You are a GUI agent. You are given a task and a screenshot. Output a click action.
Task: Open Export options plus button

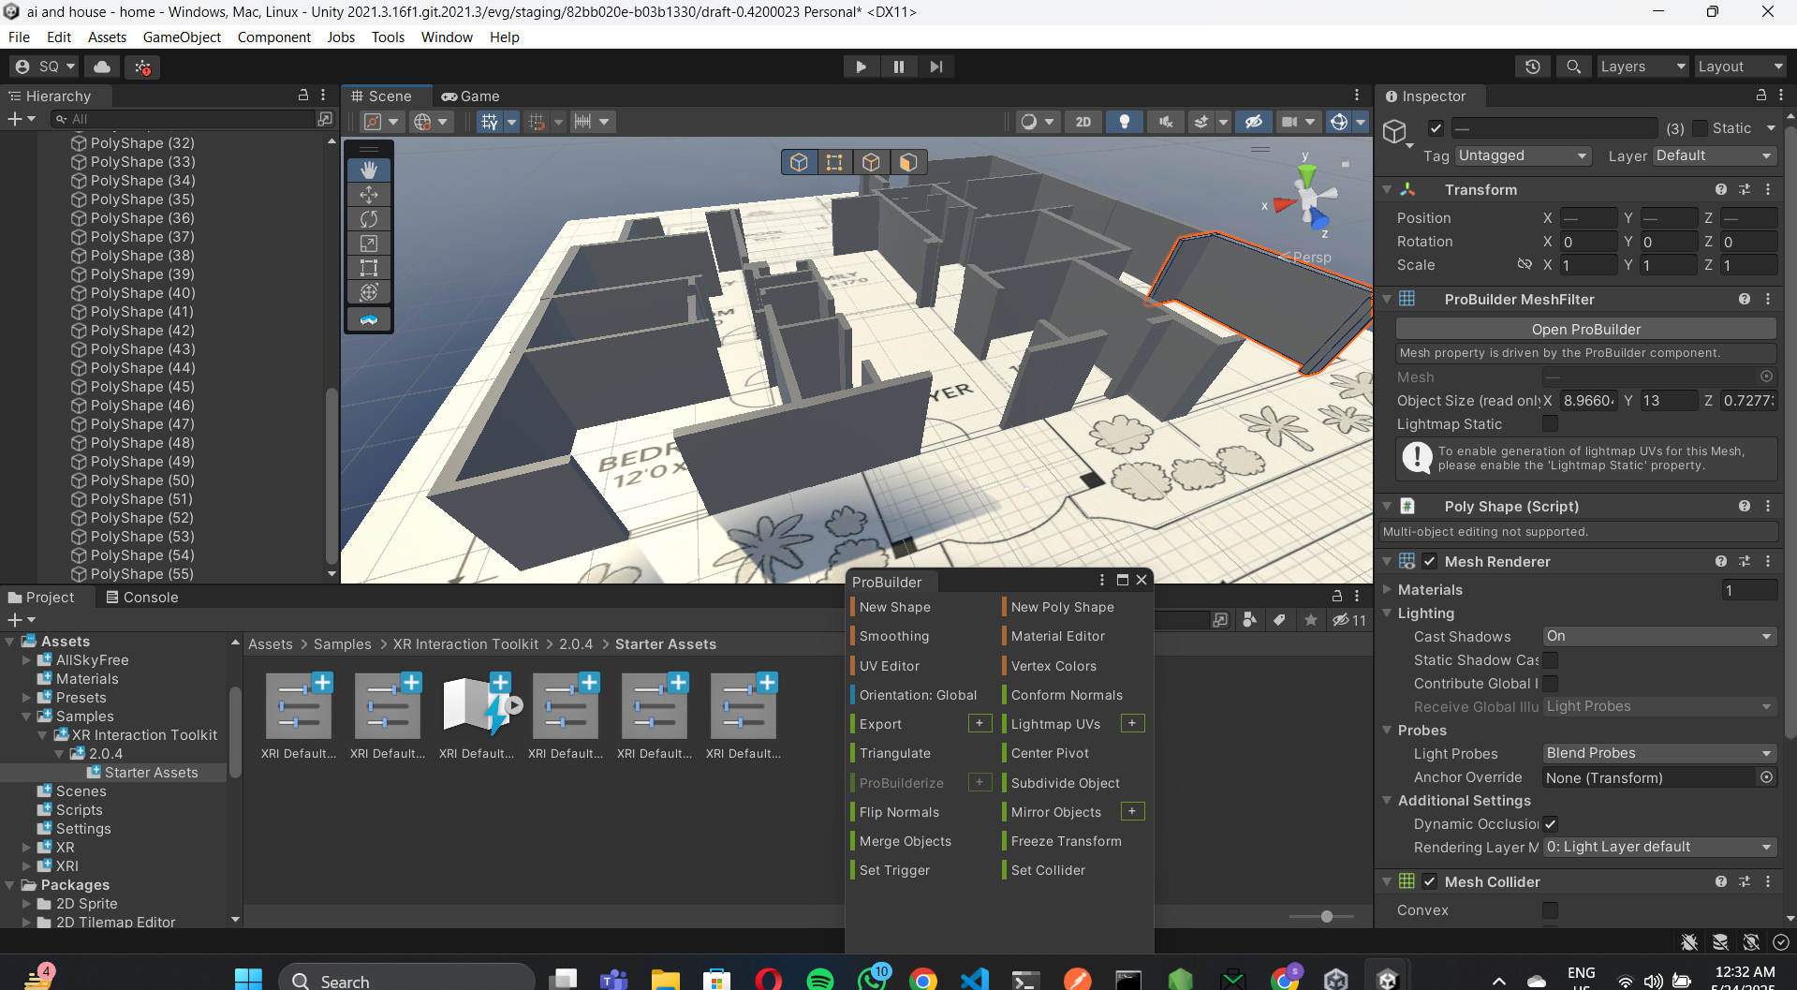(x=980, y=723)
